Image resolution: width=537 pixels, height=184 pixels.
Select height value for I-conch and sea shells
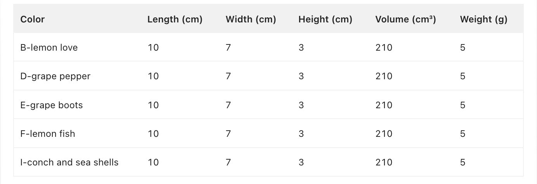pyautogui.click(x=301, y=162)
